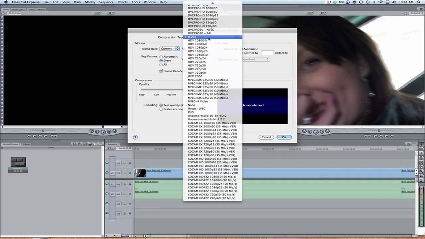Toggle Auto Select on track A2
The image size is (425, 239).
click(130, 194)
